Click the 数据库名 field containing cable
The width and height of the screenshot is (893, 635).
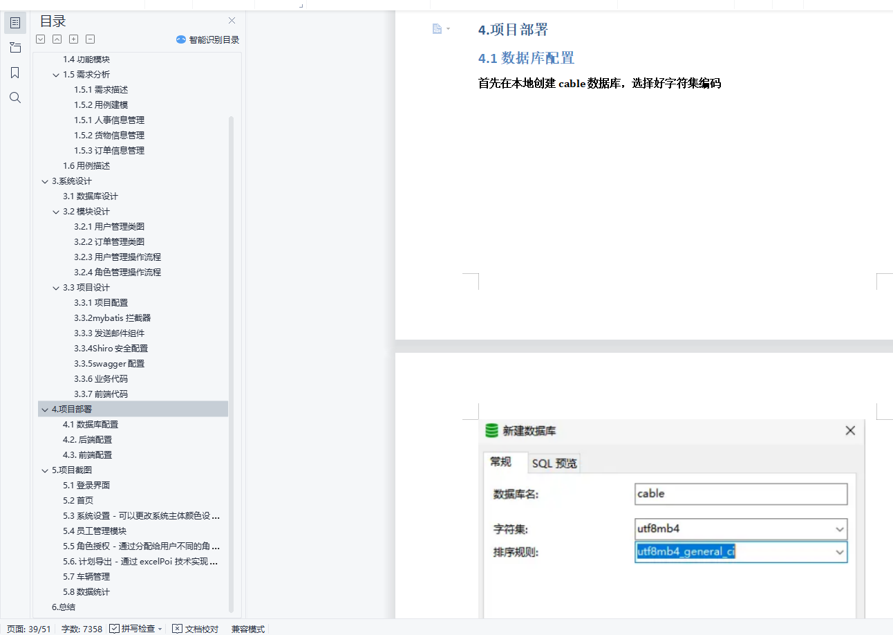pos(741,494)
